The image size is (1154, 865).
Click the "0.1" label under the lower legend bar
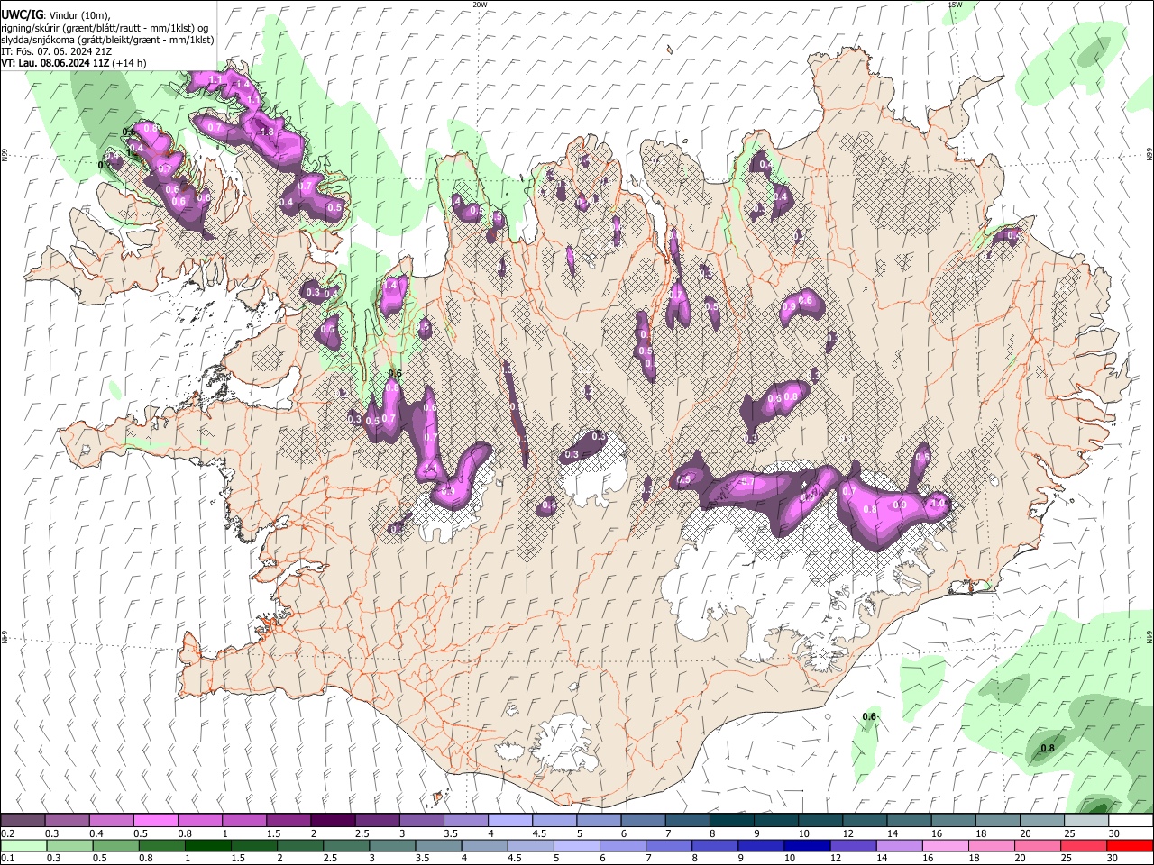point(7,859)
